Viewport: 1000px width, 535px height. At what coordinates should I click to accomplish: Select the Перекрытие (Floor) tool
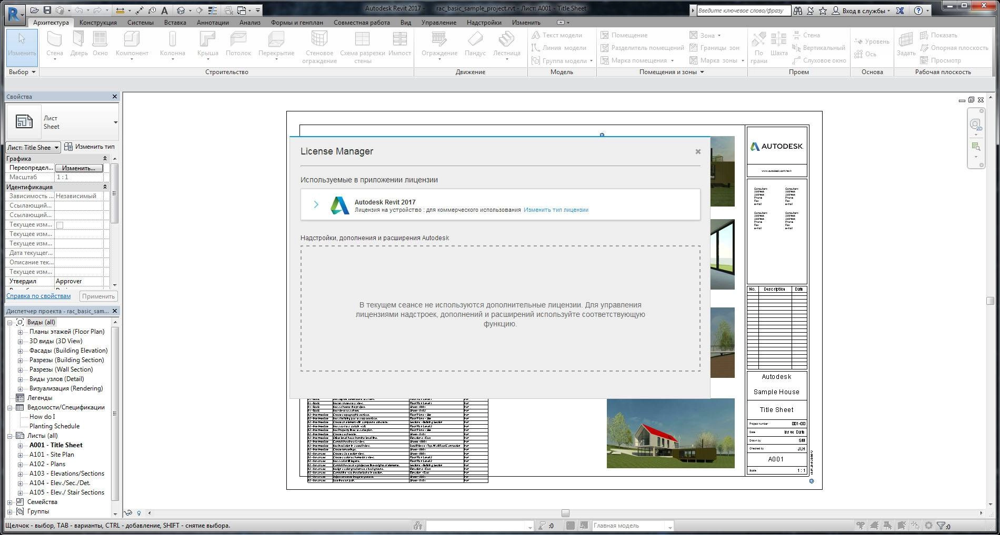coord(276,45)
